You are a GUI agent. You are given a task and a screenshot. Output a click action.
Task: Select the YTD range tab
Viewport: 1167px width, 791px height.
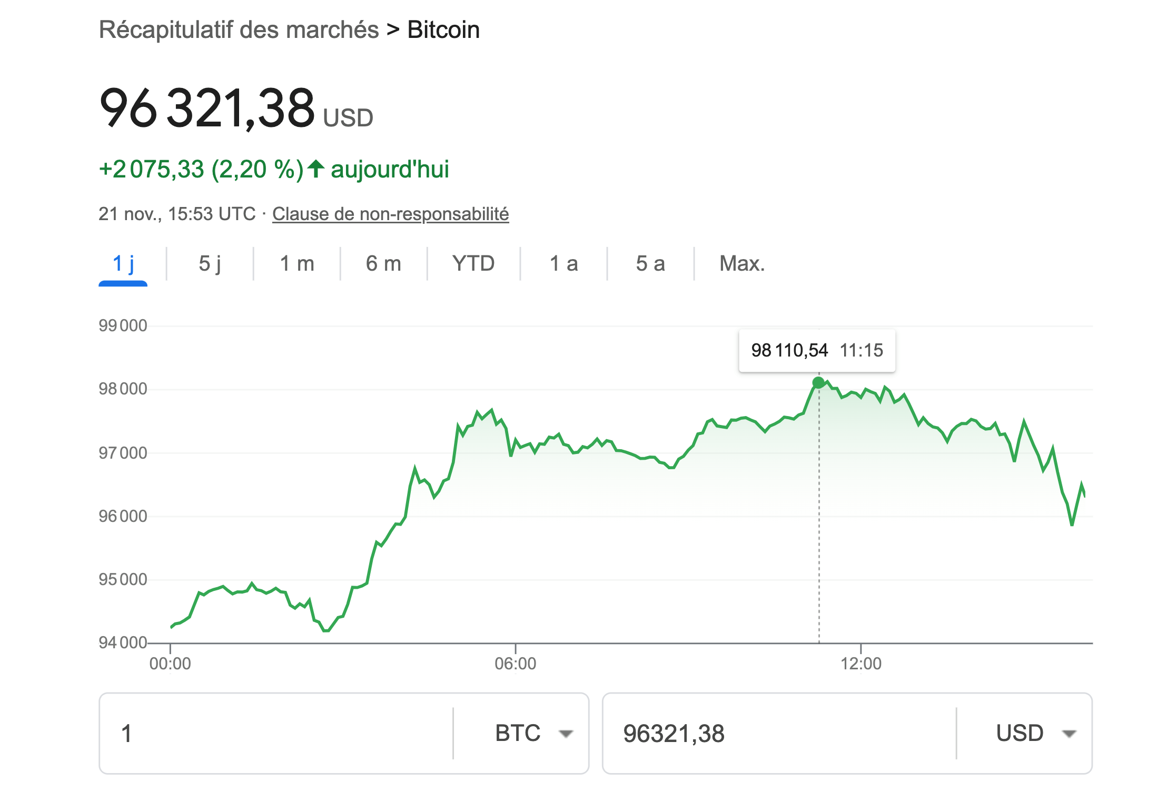point(473,263)
